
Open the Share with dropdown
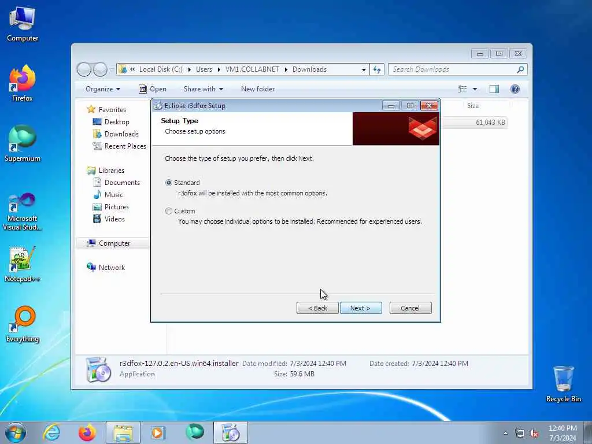203,89
